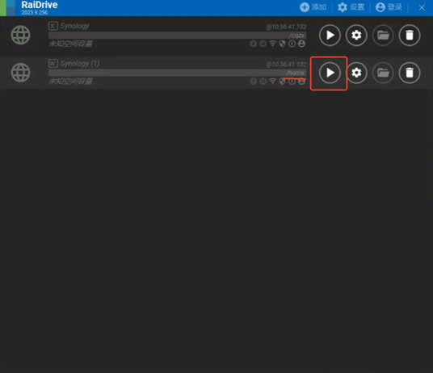Open settings gear for X: Synology drive

click(356, 36)
